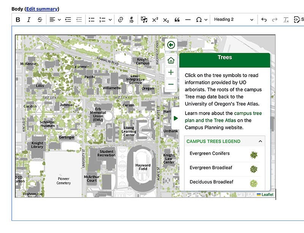This screenshot has height=233, width=304.
Task: Click Living Learning Center label
Action: [129, 131]
